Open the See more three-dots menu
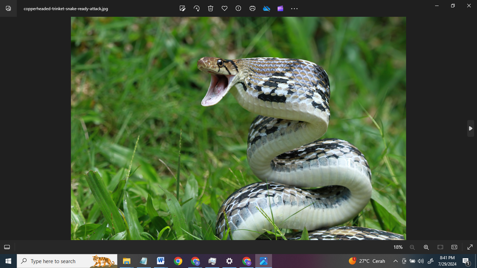Image resolution: width=477 pixels, height=268 pixels. (x=294, y=8)
